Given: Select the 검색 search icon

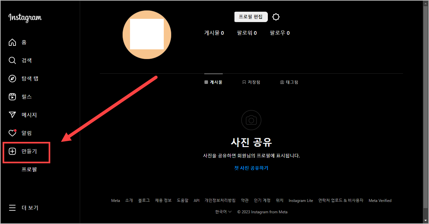Looking at the screenshot, I should (12, 60).
